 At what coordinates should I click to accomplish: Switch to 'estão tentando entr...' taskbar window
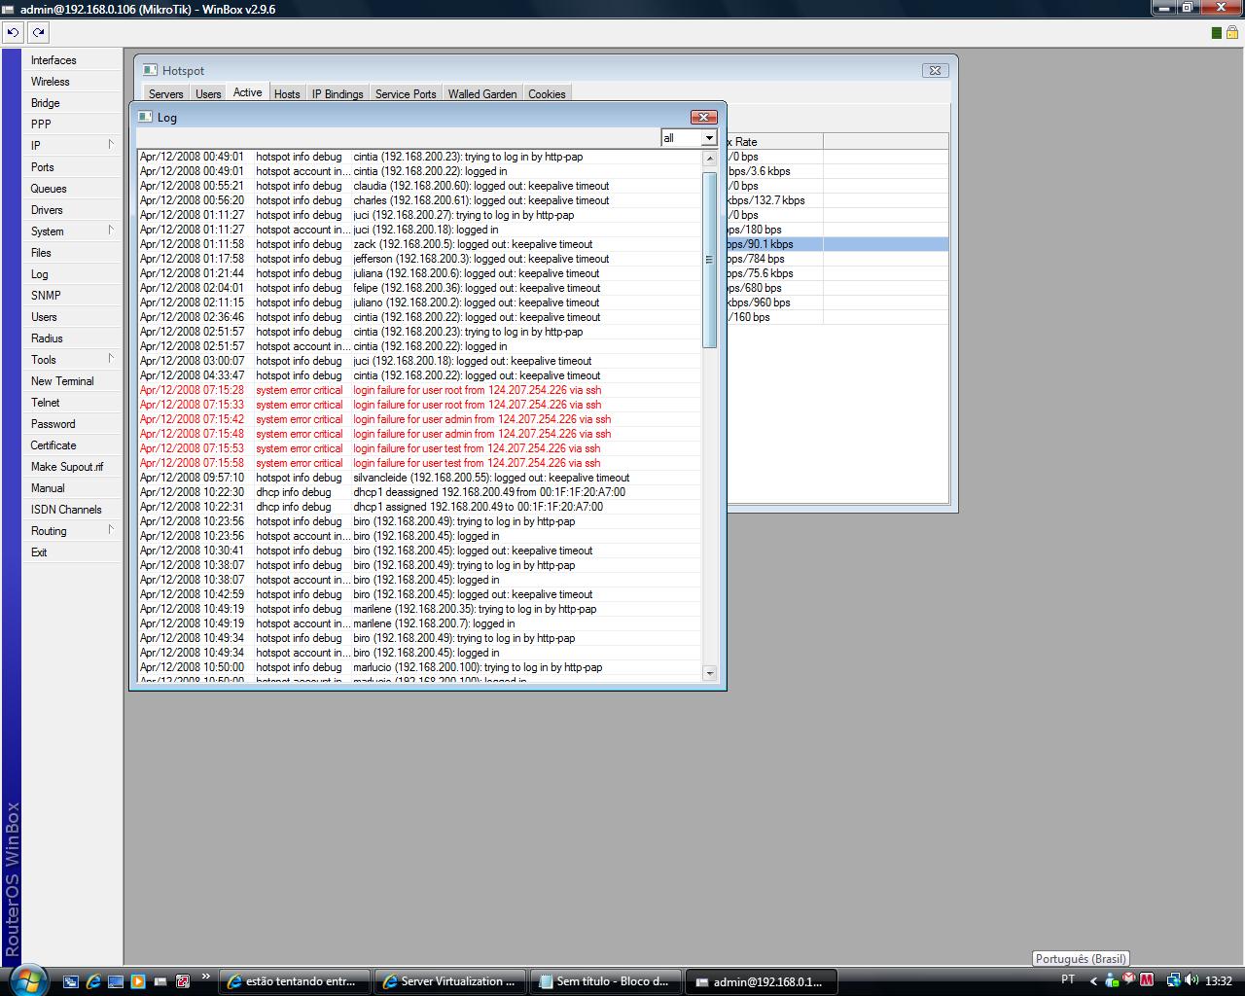click(295, 981)
